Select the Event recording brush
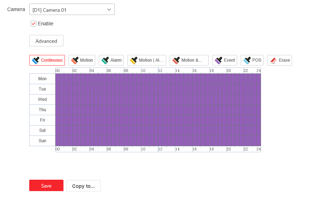Viewport: 312px width, 205px height. pos(225,60)
